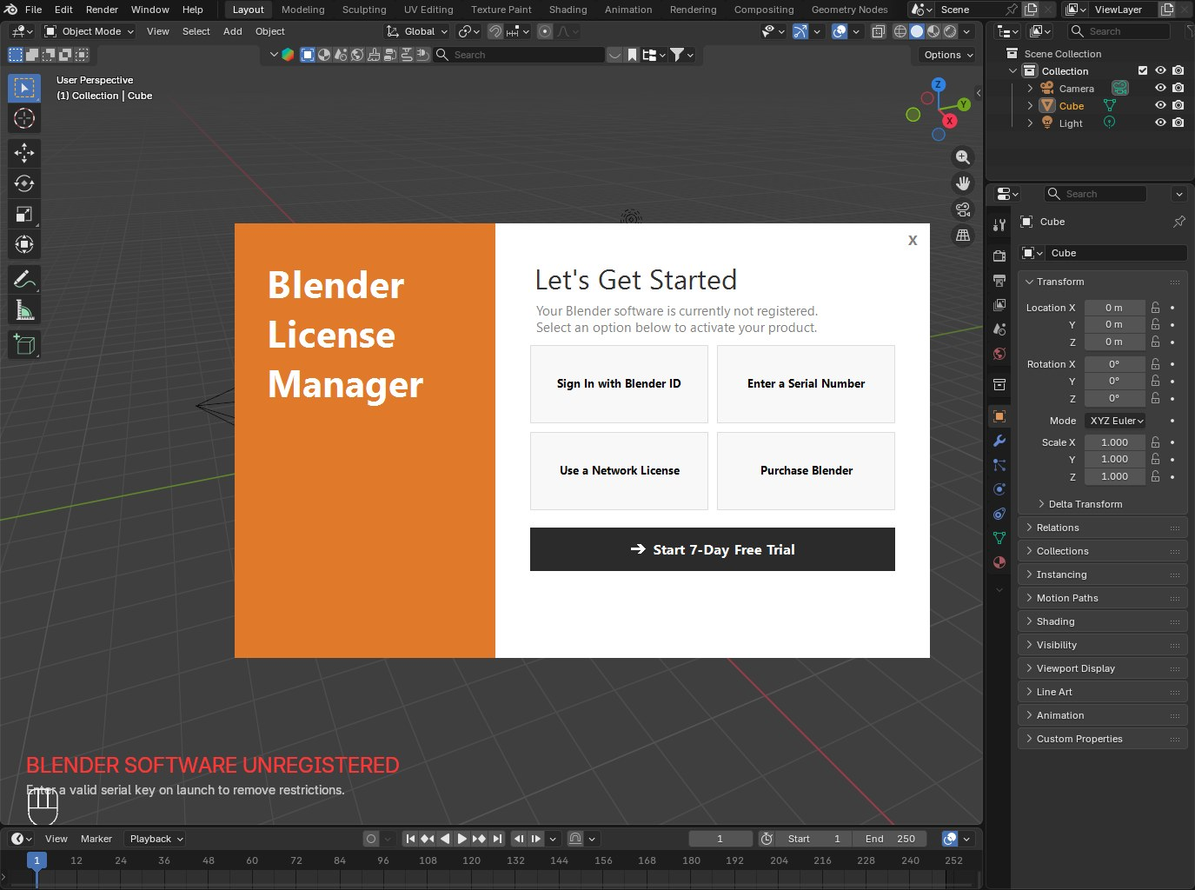Select the Cursor tool in the toolbar

click(x=24, y=118)
